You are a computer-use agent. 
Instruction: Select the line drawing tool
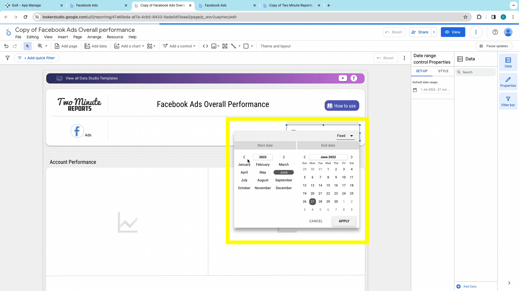point(234,46)
